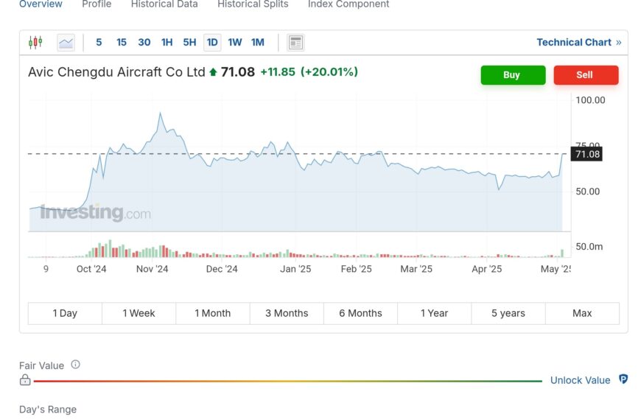Set chart range to Max
This screenshot has height=420, width=641.
(582, 313)
